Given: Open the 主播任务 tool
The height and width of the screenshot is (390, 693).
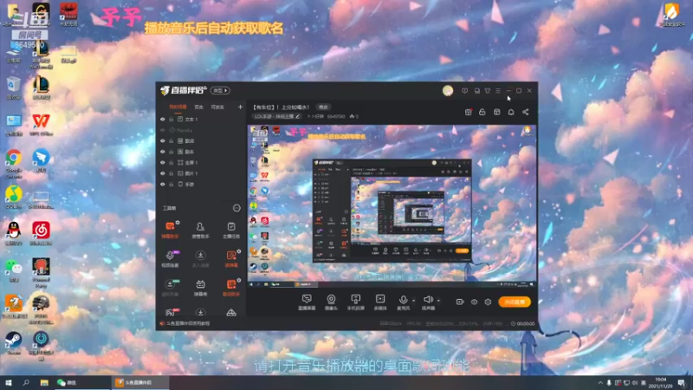Looking at the screenshot, I should (231, 230).
